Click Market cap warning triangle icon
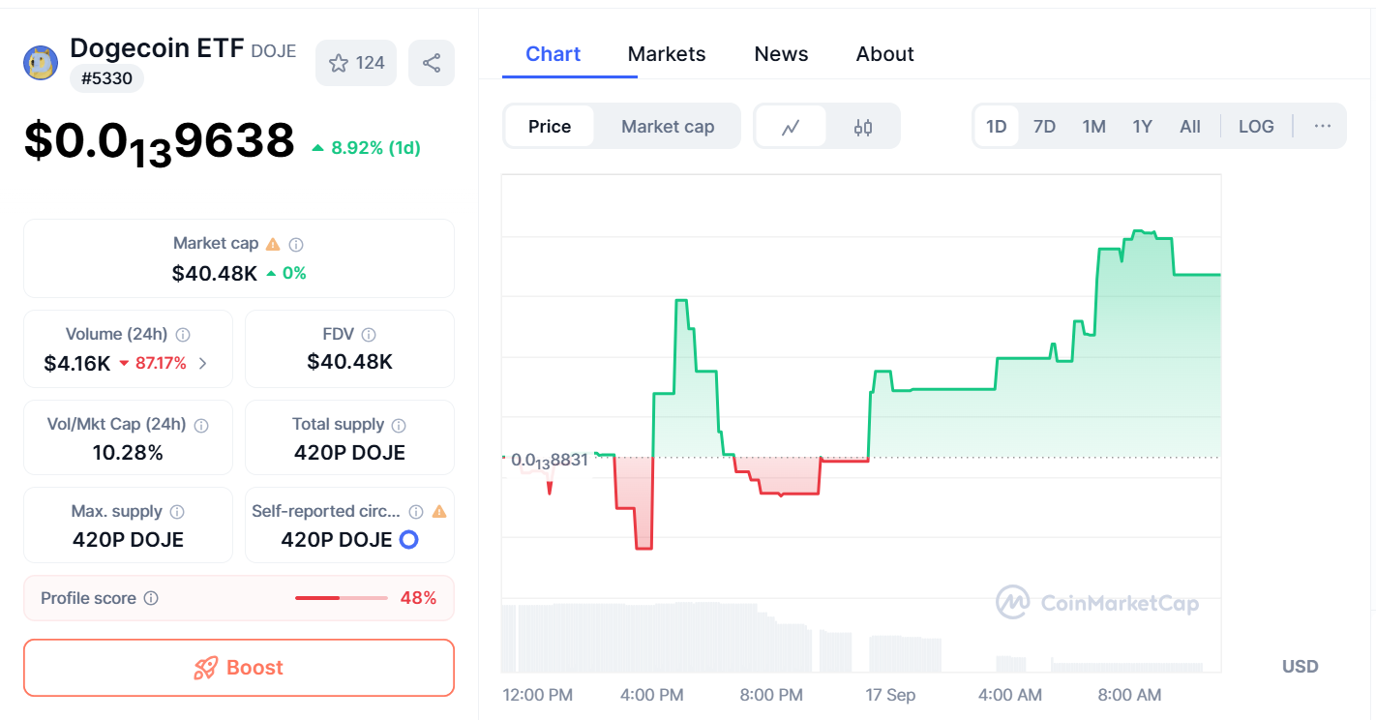This screenshot has height=720, width=1376. coord(273,244)
